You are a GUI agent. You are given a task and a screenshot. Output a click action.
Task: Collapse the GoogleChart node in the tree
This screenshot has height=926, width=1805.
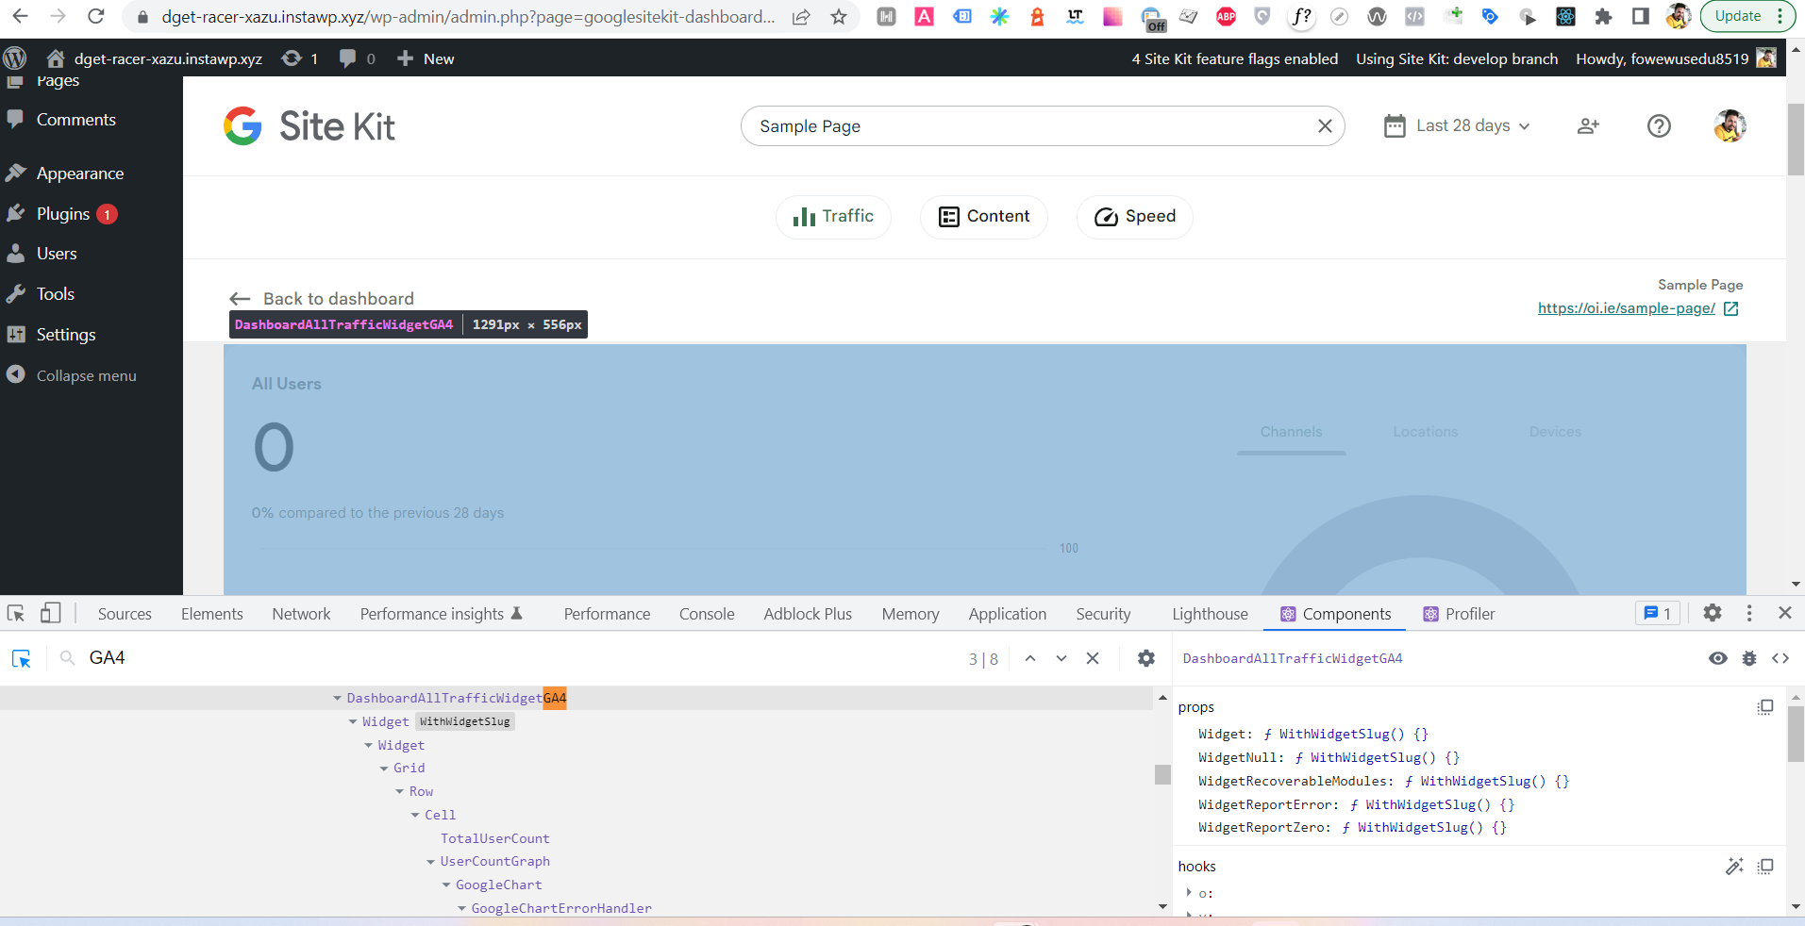click(445, 885)
